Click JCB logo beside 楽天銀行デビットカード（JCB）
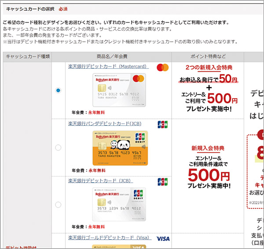Screen dimensions: 264x249 click(x=162, y=181)
